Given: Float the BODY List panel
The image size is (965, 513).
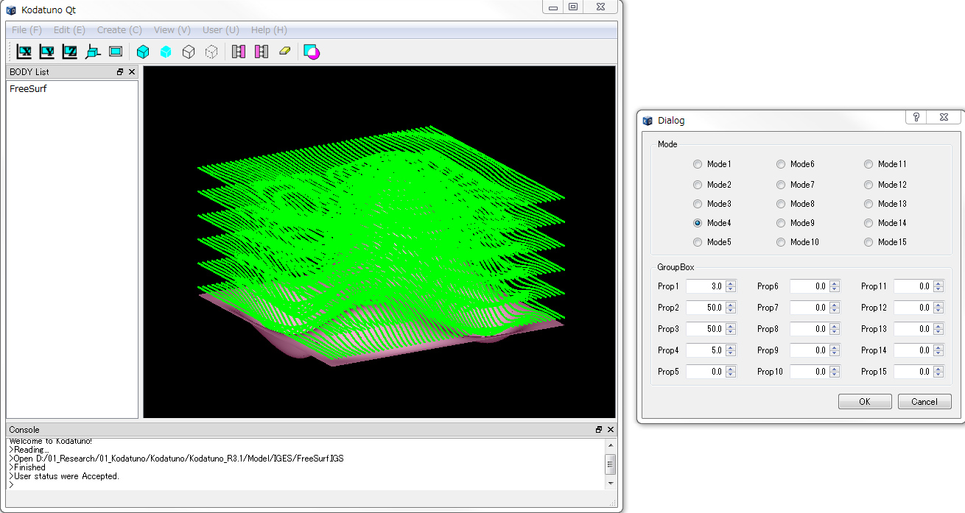Looking at the screenshot, I should 120,72.
